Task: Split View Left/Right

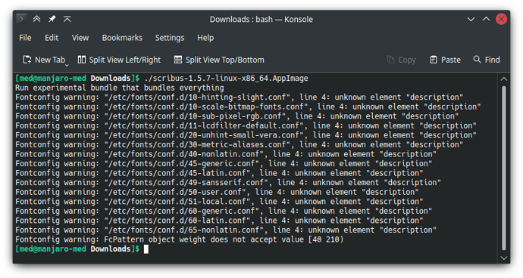Action: (x=119, y=60)
